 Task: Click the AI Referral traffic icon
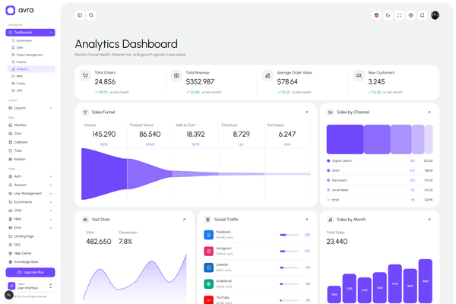tap(208, 284)
